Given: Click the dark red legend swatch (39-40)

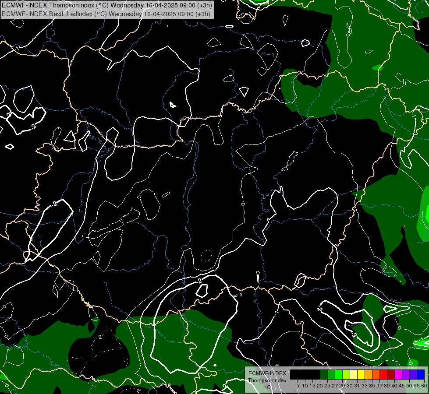Looking at the screenshot, I should coord(391,374).
